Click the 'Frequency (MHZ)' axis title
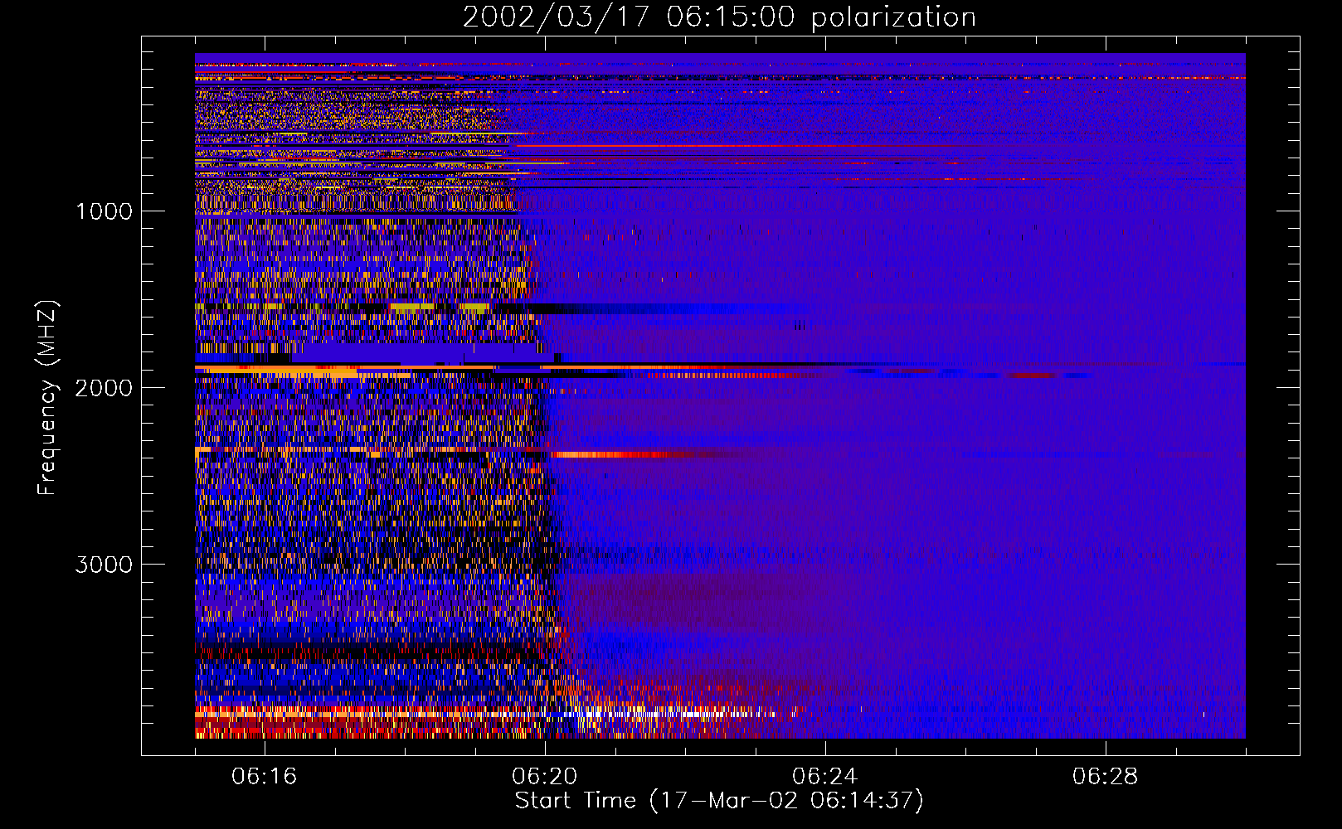 tap(47, 398)
